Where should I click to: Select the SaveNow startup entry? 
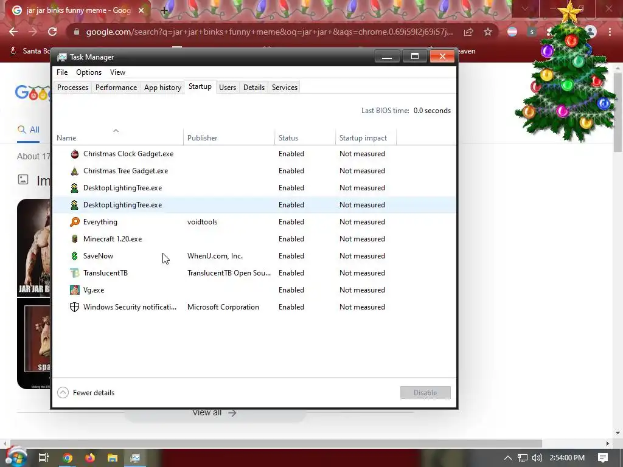click(254, 256)
